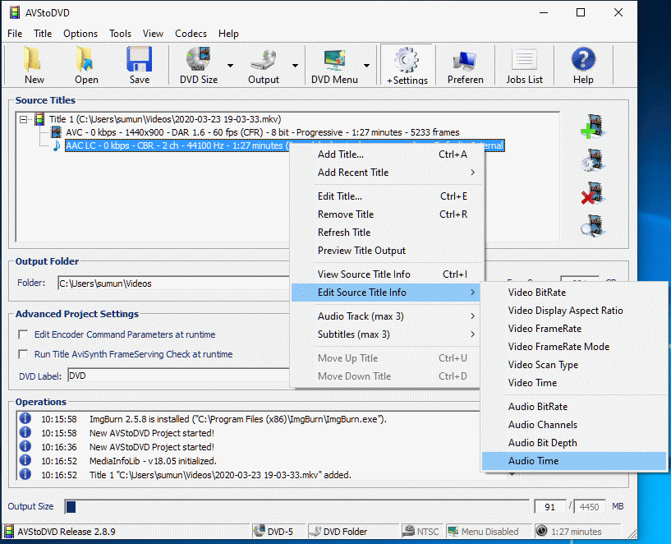
Task: Open the +Settings gear toolbar button
Action: tap(407, 65)
